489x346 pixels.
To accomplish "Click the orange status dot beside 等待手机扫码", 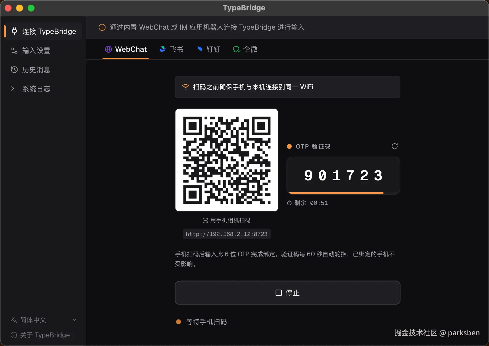I will click(179, 322).
